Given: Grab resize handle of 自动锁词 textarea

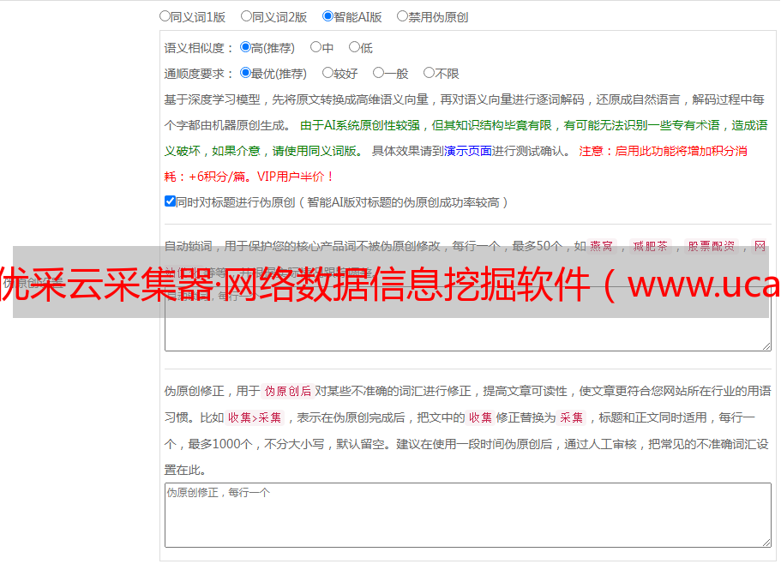Looking at the screenshot, I should [766, 346].
